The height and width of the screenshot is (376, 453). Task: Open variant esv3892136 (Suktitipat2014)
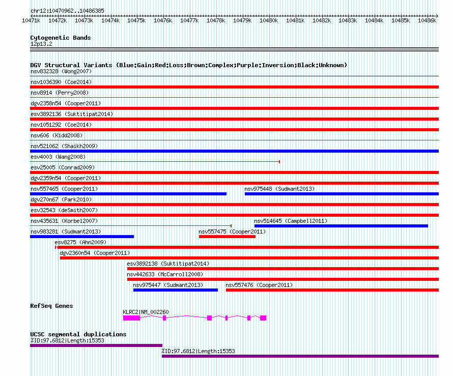pos(72,114)
